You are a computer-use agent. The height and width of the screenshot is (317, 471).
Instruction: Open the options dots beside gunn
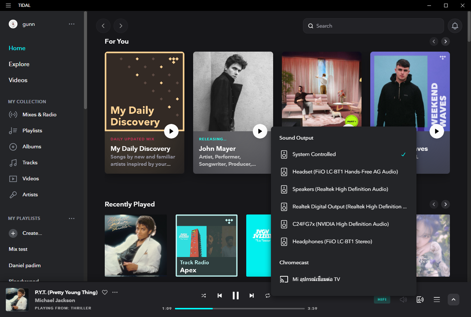point(72,24)
